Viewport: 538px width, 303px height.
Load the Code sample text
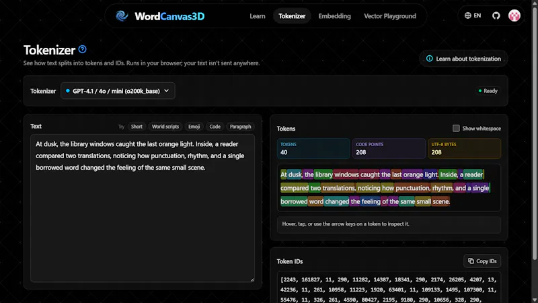[x=215, y=127]
